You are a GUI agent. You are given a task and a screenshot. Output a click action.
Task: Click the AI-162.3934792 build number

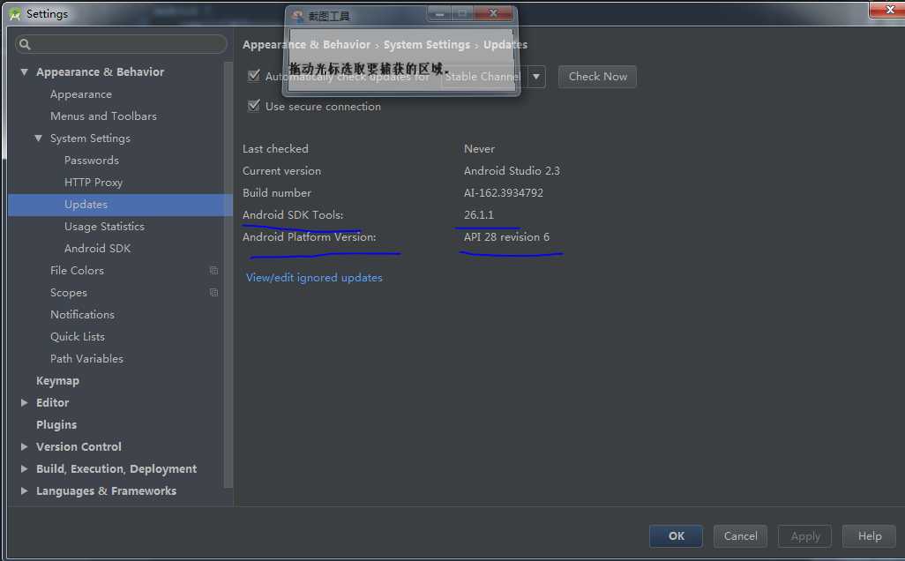click(x=504, y=193)
